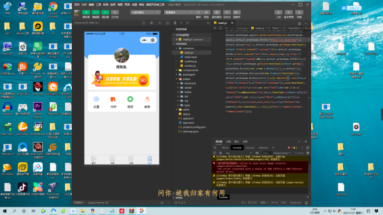Image resolution: width=383 pixels, height=215 pixels.
Task: Click the switch to background icon
Action: click(227, 12)
